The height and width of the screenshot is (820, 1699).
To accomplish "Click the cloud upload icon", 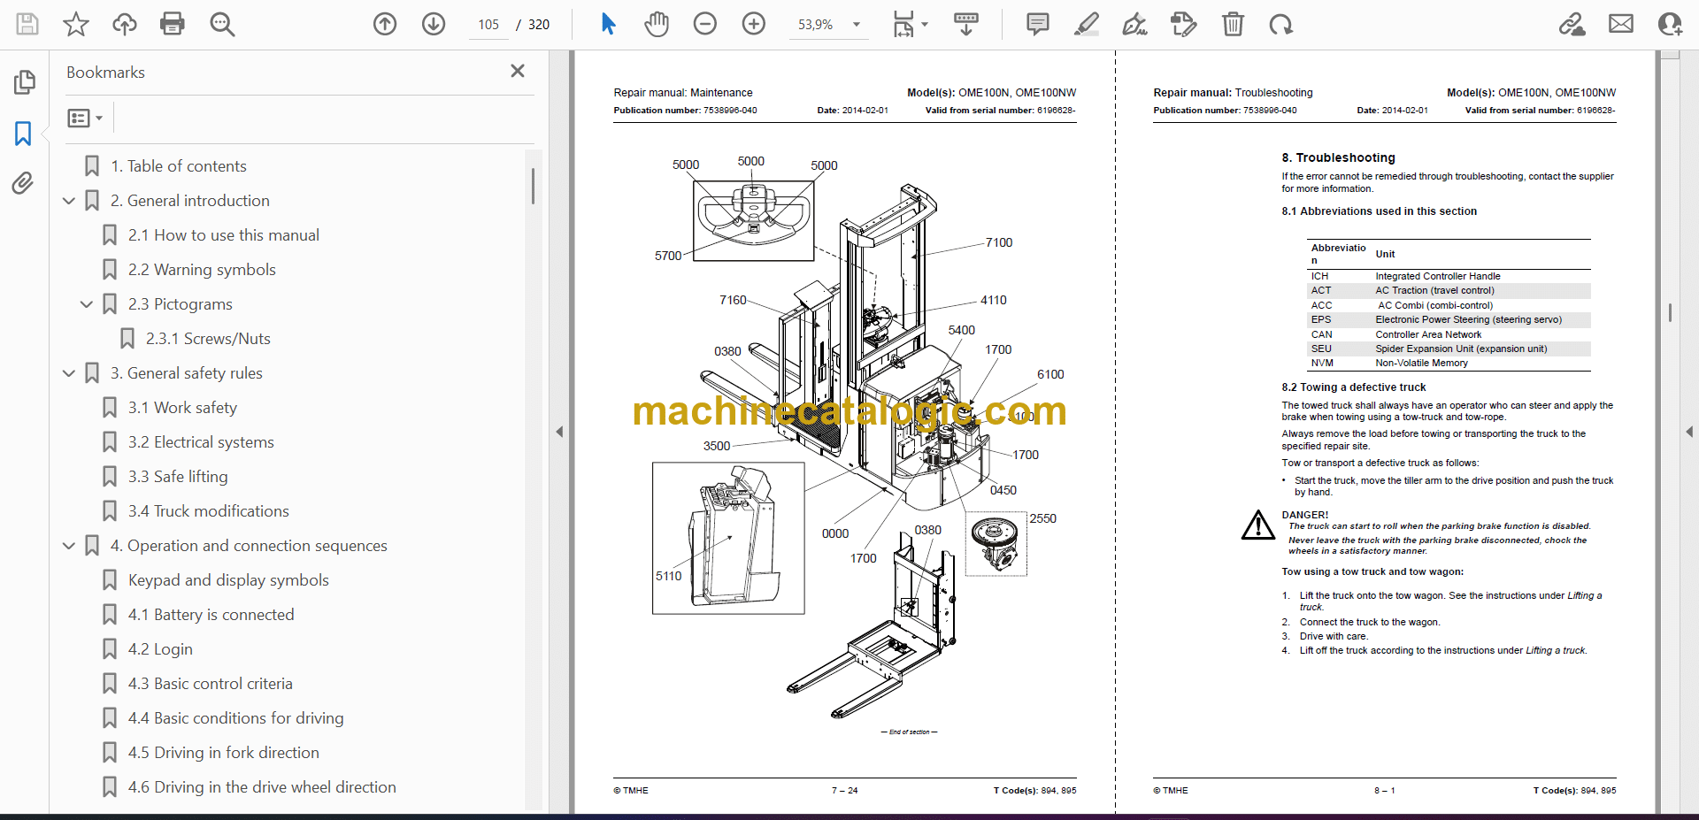I will [x=125, y=24].
